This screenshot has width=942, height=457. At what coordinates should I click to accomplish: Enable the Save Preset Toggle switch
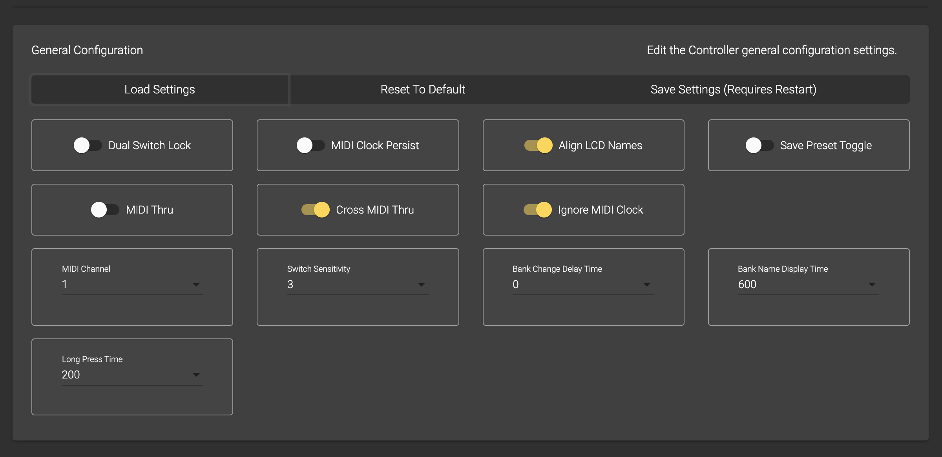(759, 145)
